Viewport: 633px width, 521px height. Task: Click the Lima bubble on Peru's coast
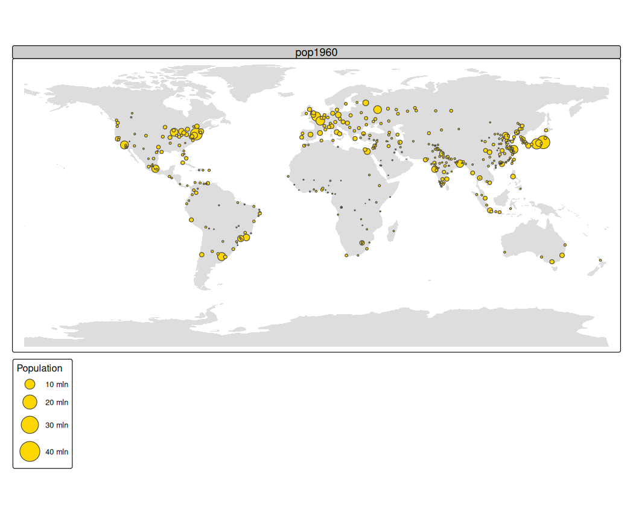point(191,220)
